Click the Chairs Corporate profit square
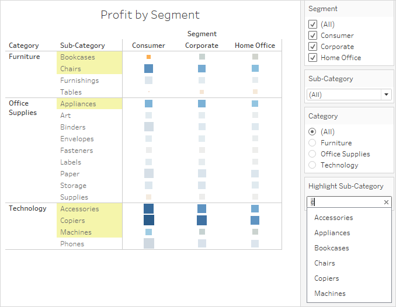 202,69
